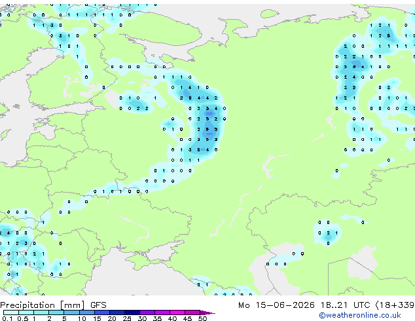Select the legend swatch between 35 and 40
This screenshot has height=321, width=415.
pos(162,312)
